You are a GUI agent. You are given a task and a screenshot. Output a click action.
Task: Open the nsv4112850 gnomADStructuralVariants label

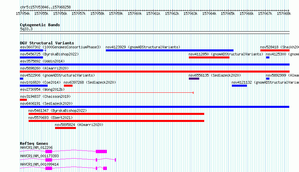pos(226,54)
